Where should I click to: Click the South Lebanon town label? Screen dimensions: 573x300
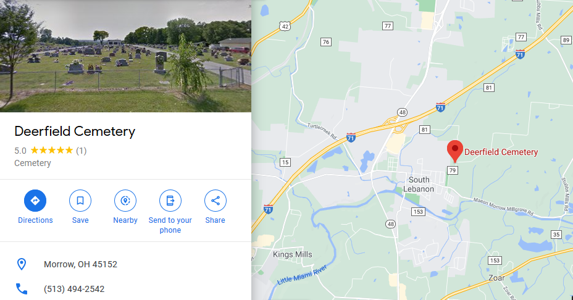coord(419,185)
